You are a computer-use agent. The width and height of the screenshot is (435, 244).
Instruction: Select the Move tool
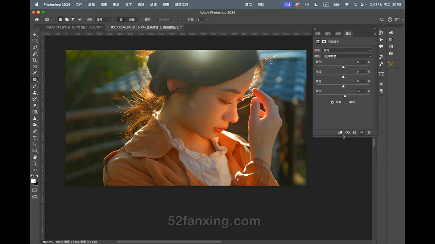[35, 34]
